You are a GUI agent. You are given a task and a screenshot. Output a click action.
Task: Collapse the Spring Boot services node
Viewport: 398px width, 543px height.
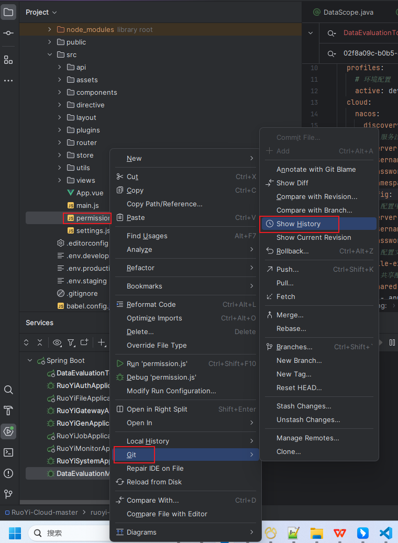30,360
